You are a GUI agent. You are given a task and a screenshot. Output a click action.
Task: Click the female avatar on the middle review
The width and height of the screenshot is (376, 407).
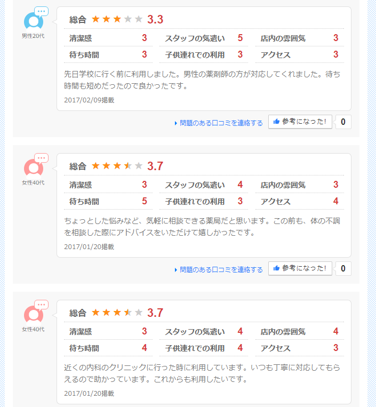pyautogui.click(x=34, y=167)
